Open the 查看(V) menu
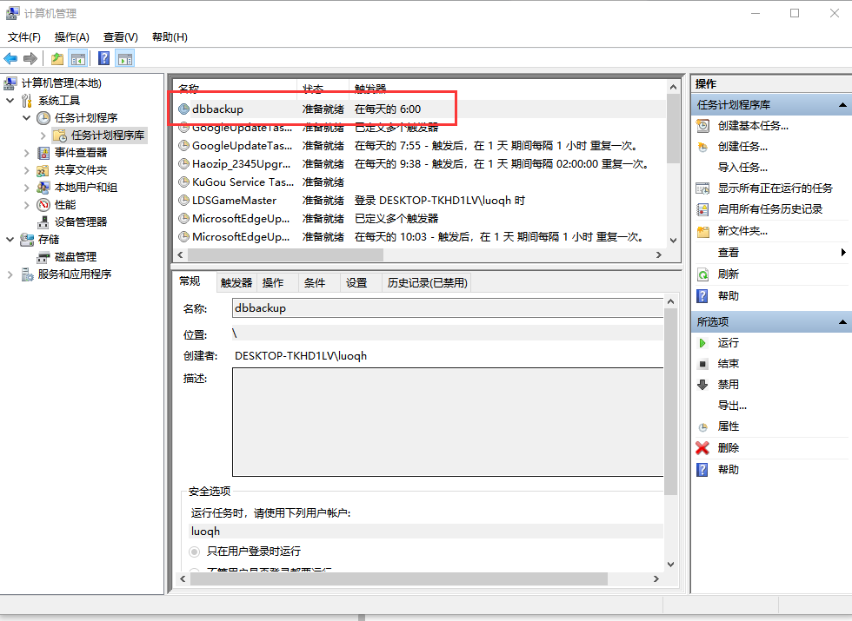852x621 pixels. click(121, 36)
